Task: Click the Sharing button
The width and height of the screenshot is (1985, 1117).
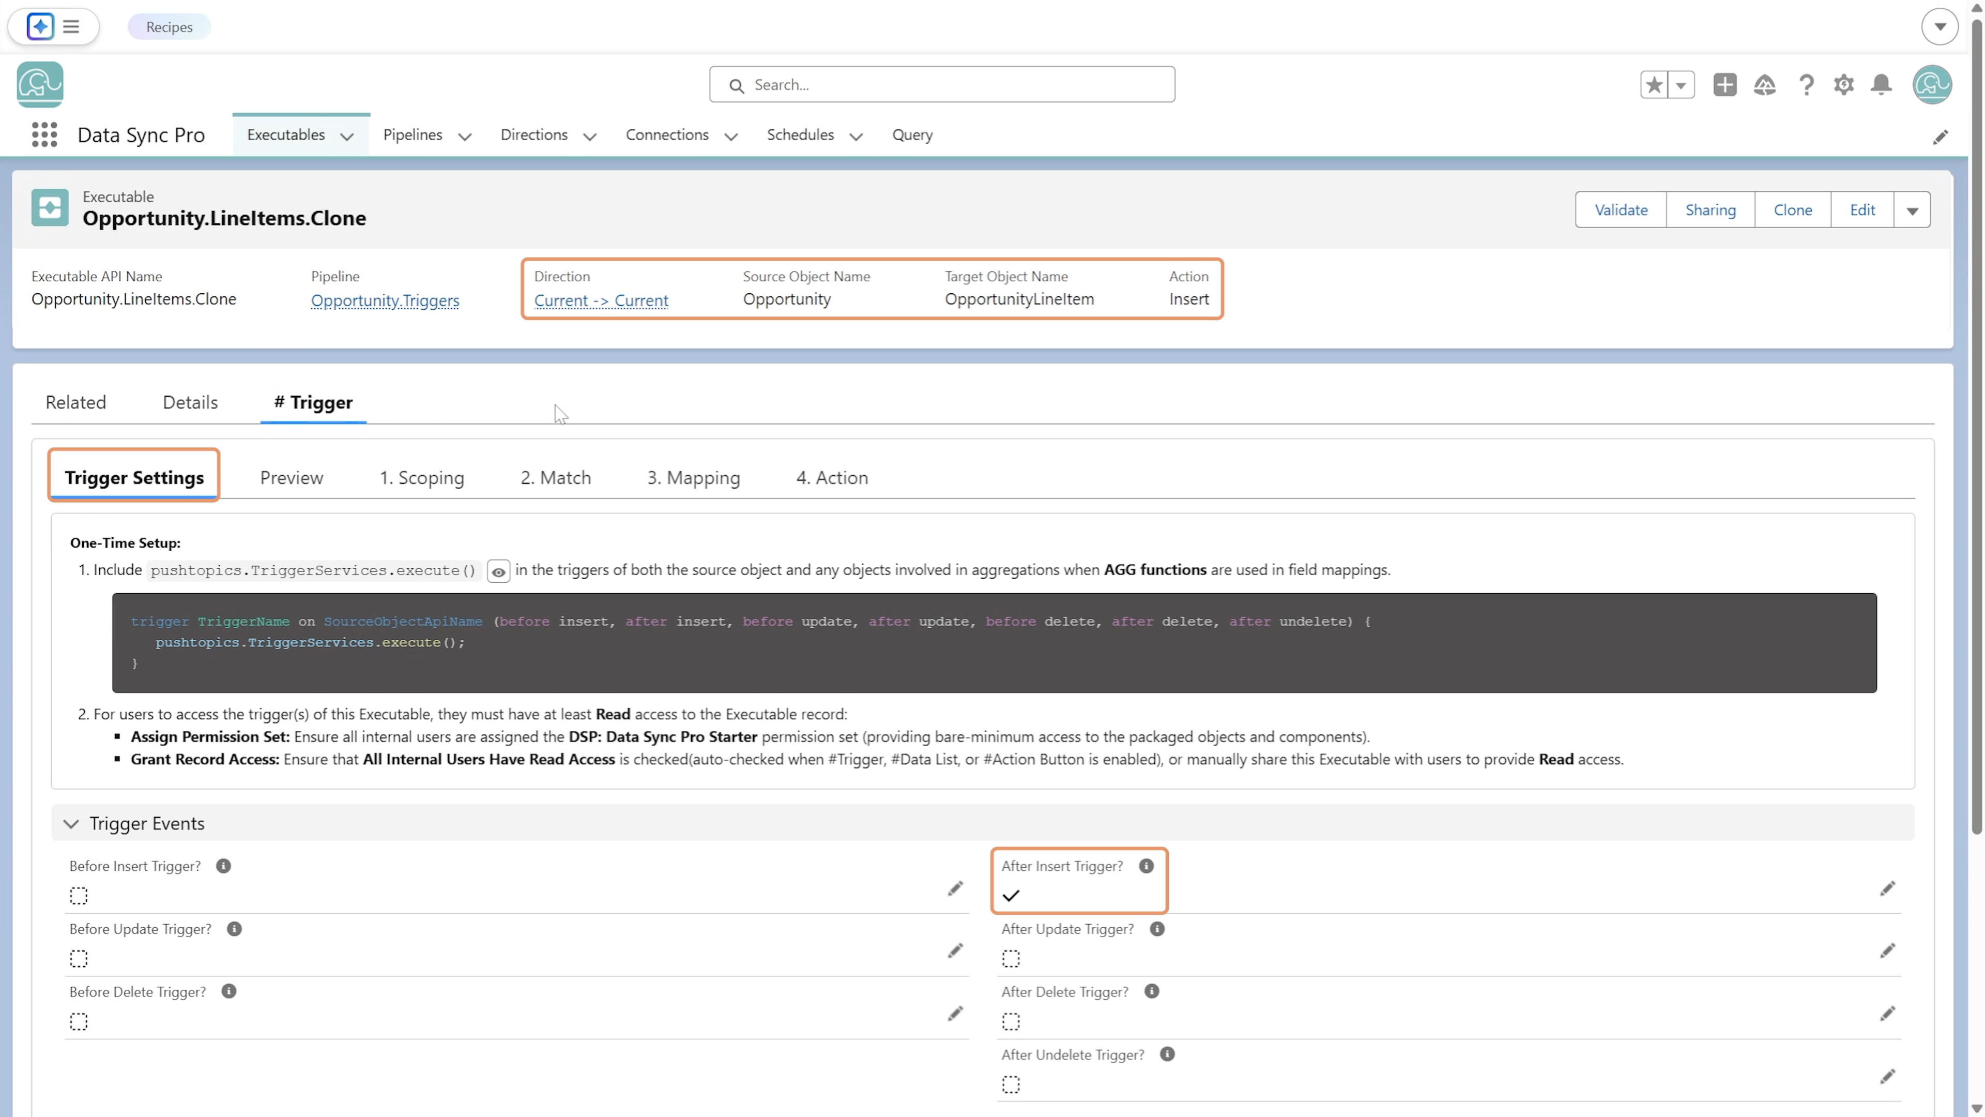Action: (x=1711, y=209)
